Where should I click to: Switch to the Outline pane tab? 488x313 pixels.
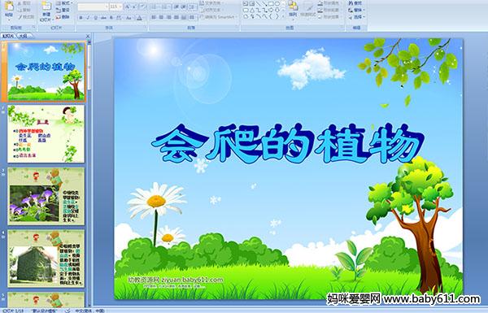pyautogui.click(x=23, y=36)
